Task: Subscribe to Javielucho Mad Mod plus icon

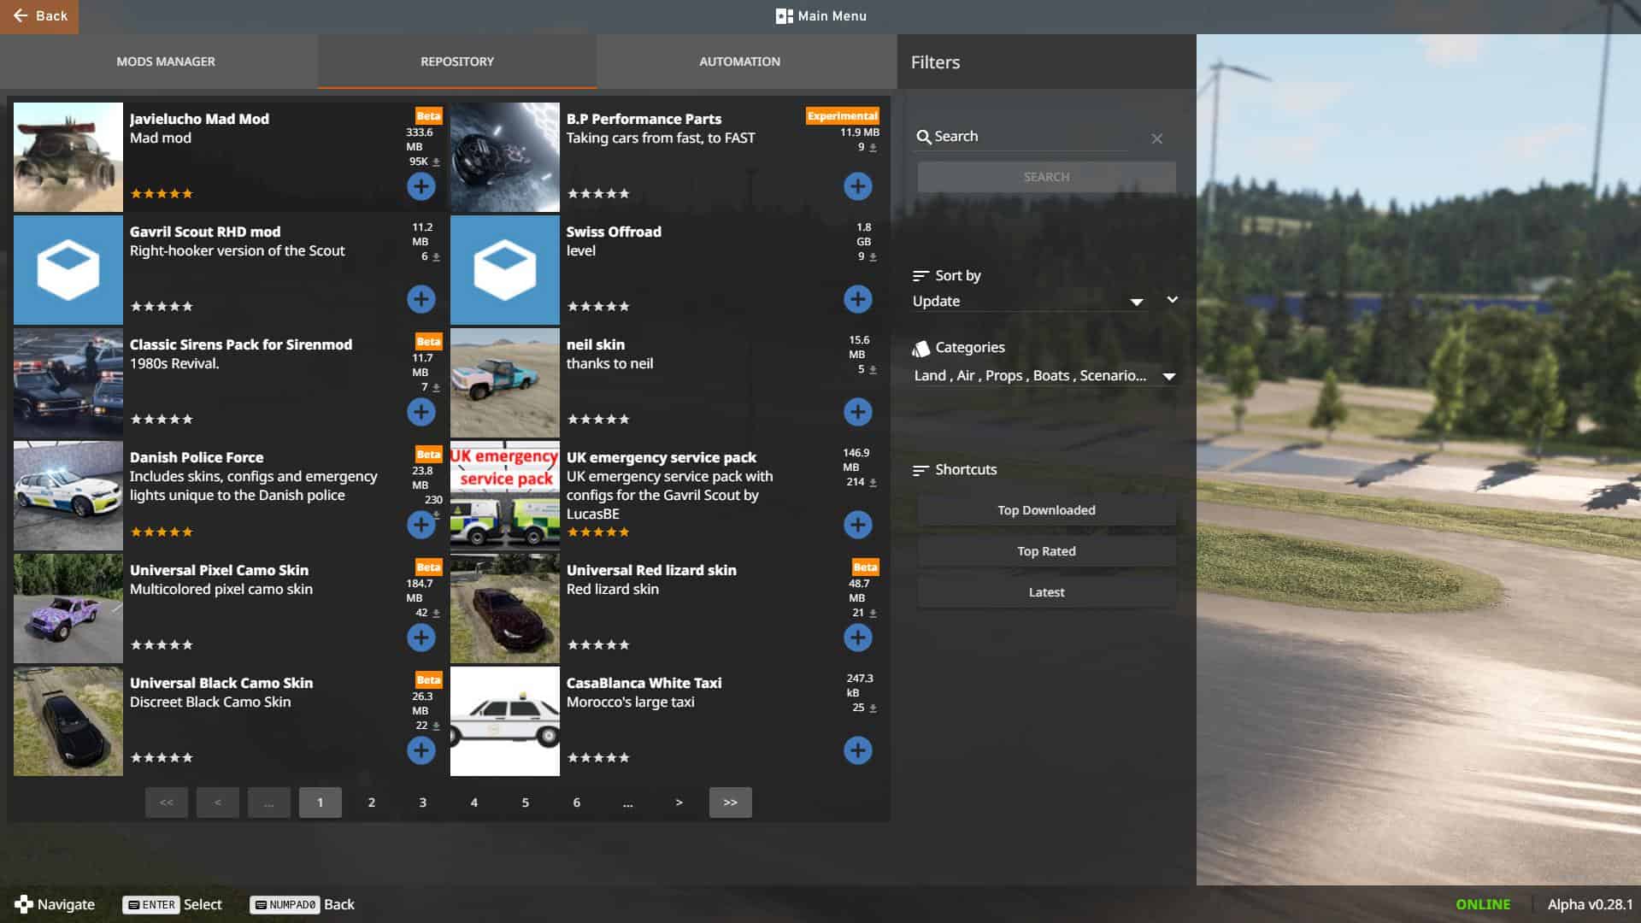Action: [x=421, y=186]
